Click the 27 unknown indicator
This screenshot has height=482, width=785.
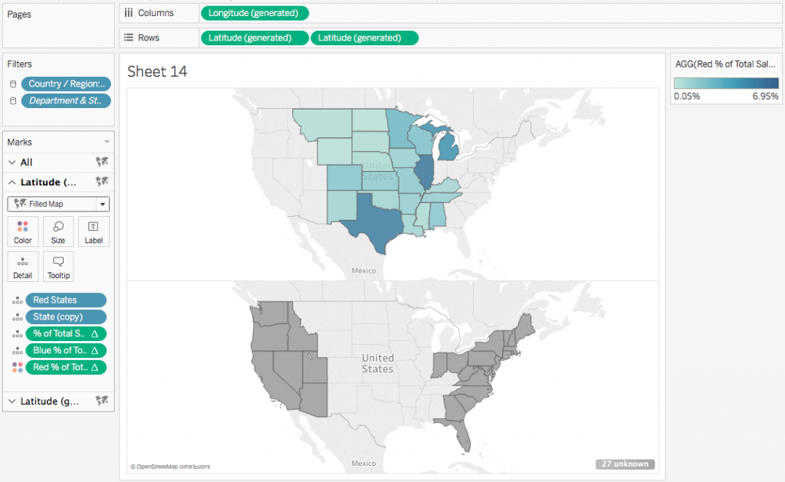pos(624,464)
